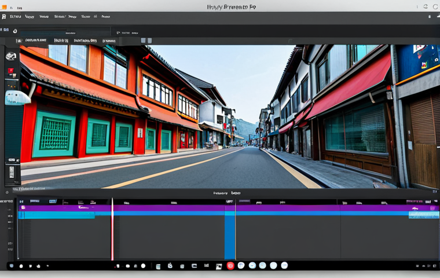Click the red circular record icon in bottom bar
The height and width of the screenshot is (278, 440).
230,266
